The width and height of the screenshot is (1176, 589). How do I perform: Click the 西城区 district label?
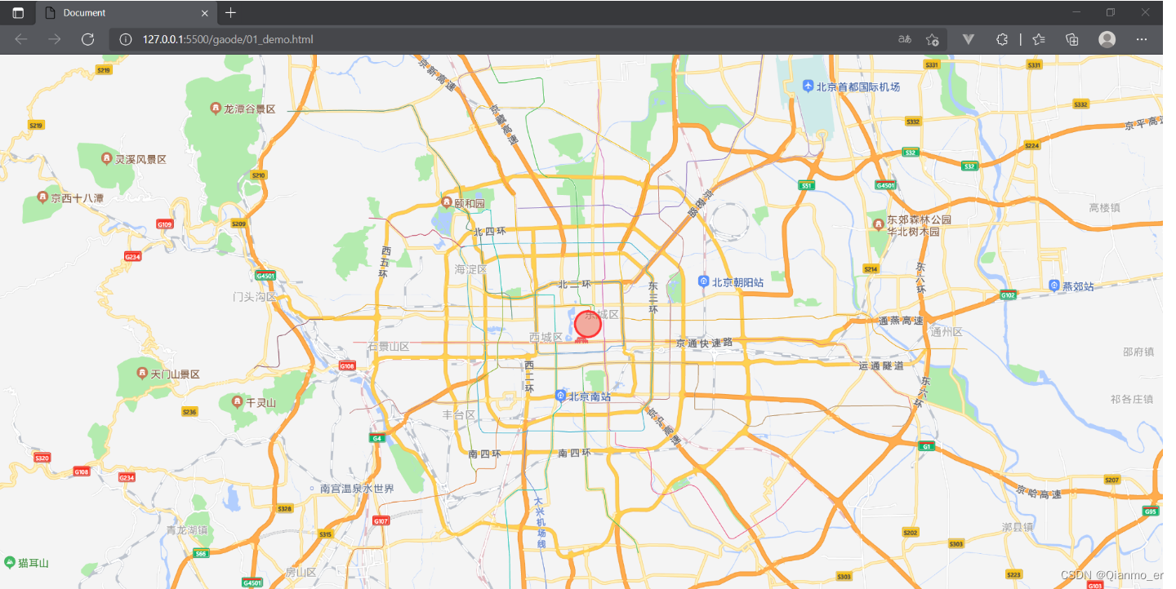[546, 337]
